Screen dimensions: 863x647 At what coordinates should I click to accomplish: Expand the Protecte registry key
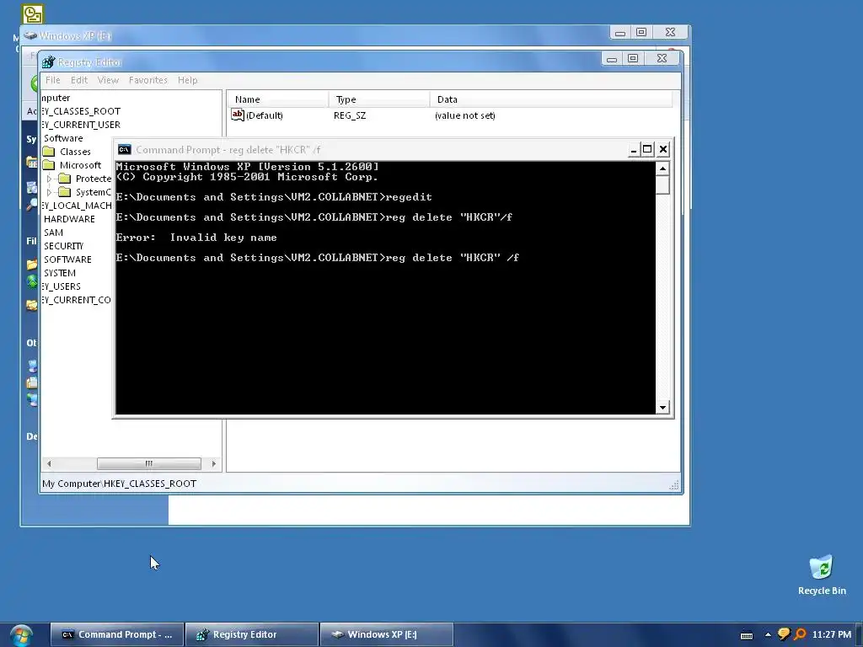[49, 179]
